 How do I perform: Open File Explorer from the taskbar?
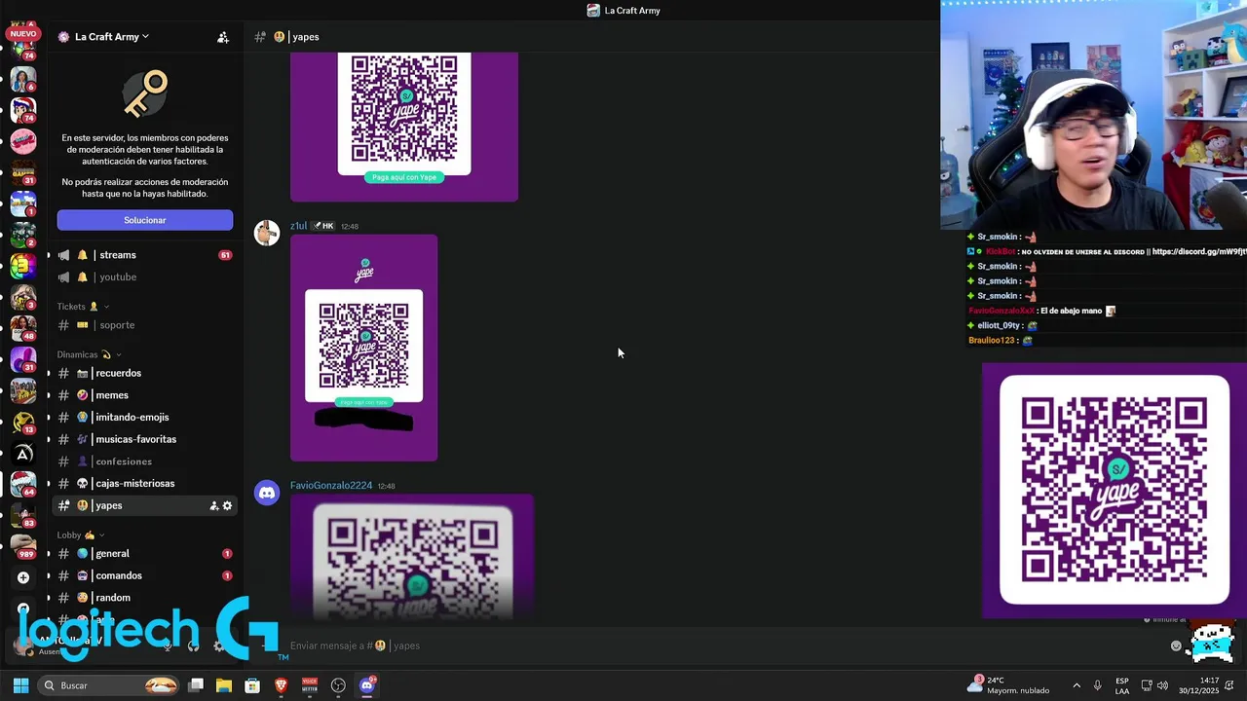(224, 685)
